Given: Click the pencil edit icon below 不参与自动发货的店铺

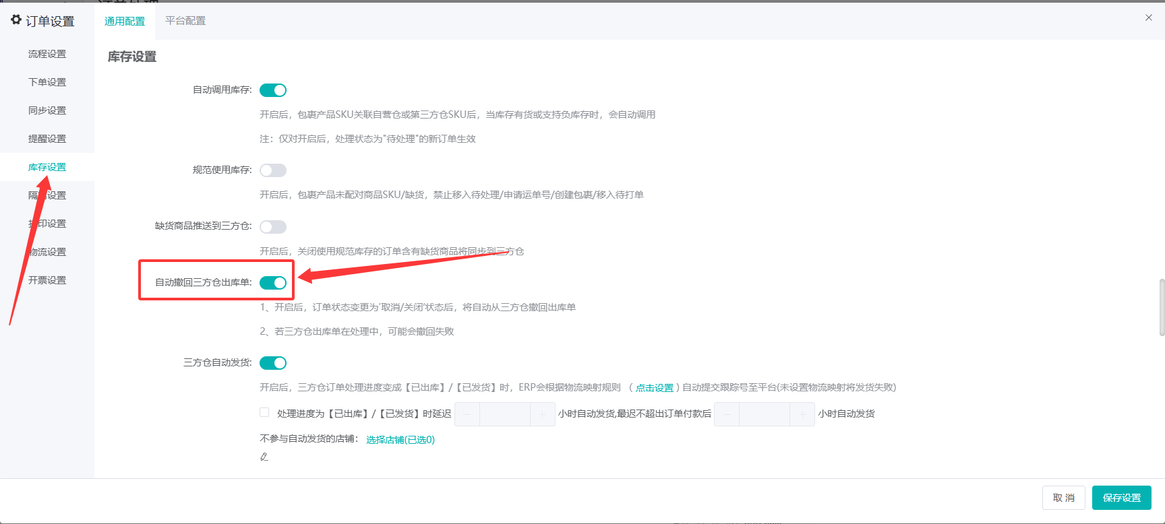Looking at the screenshot, I should [264, 457].
